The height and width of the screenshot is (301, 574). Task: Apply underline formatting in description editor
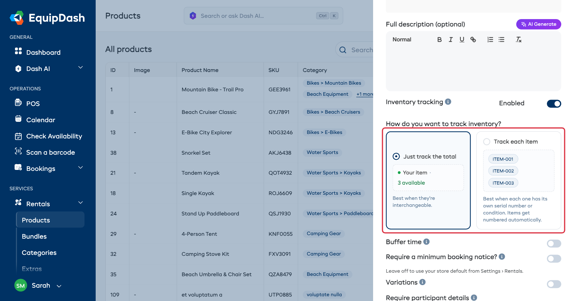(x=462, y=39)
